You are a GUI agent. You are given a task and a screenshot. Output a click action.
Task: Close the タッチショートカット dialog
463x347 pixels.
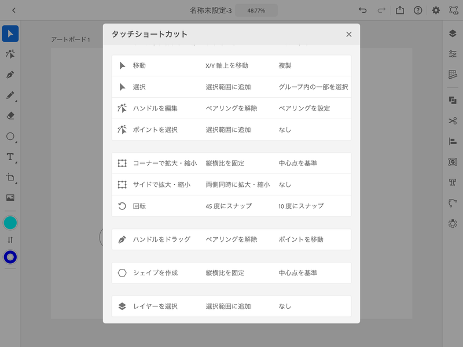click(x=349, y=34)
